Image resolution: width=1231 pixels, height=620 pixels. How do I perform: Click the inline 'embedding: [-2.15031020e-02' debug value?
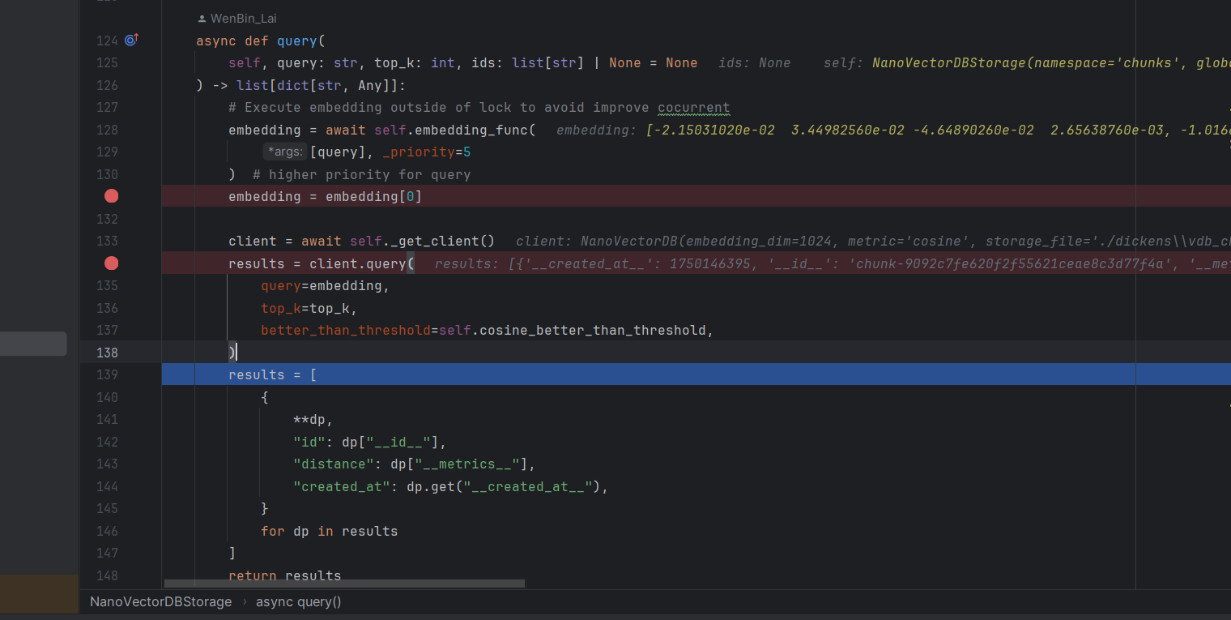click(893, 130)
